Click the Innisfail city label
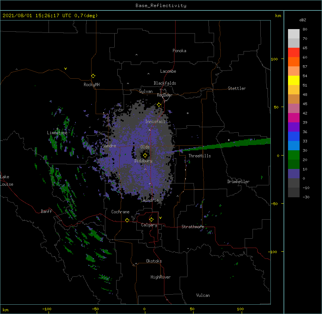322x314 pixels. (155, 122)
